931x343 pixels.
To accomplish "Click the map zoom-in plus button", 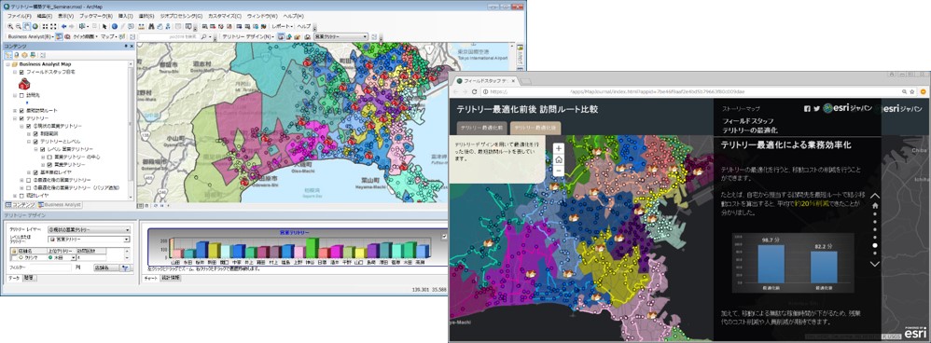I will tap(559, 148).
